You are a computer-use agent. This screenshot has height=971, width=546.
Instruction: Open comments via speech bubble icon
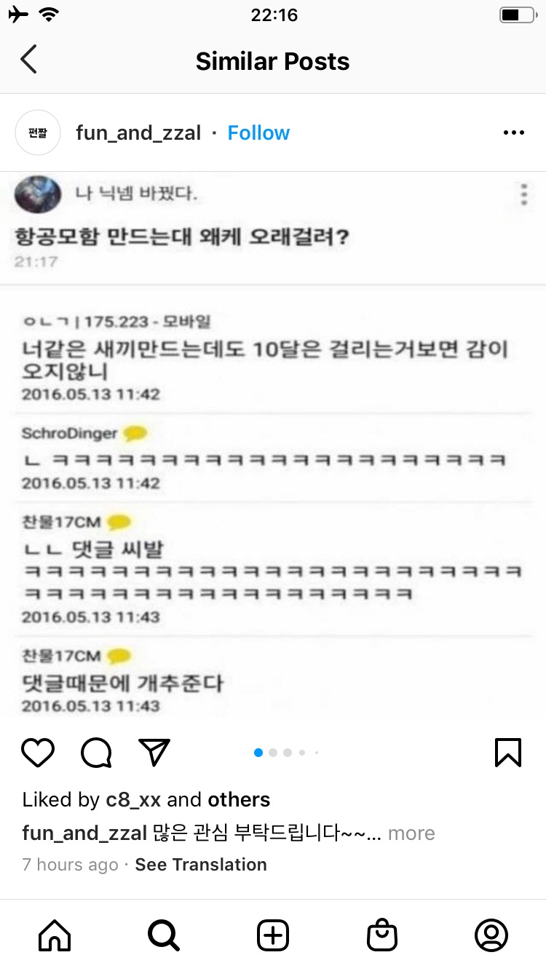pyautogui.click(x=96, y=753)
